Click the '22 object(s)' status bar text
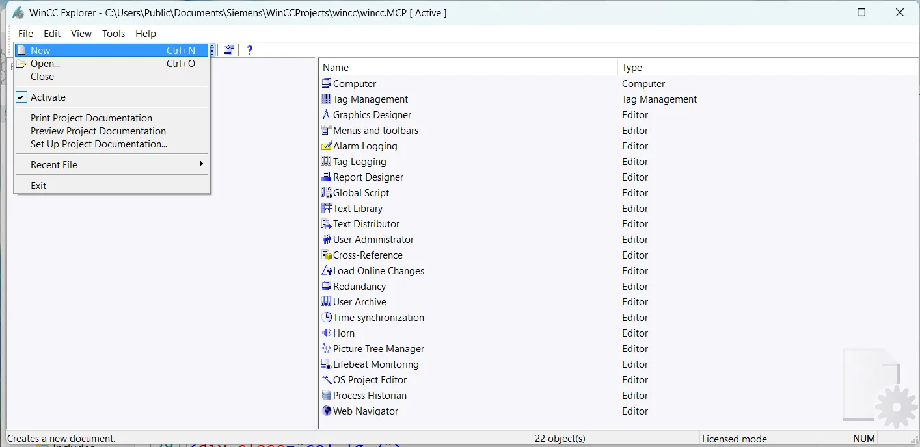This screenshot has height=447, width=920. coord(560,439)
